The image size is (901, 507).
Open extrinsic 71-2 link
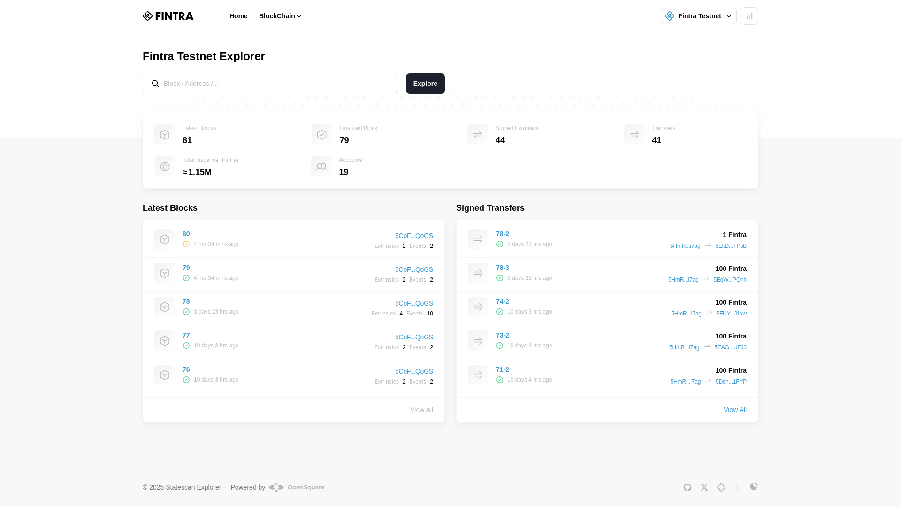pyautogui.click(x=503, y=369)
